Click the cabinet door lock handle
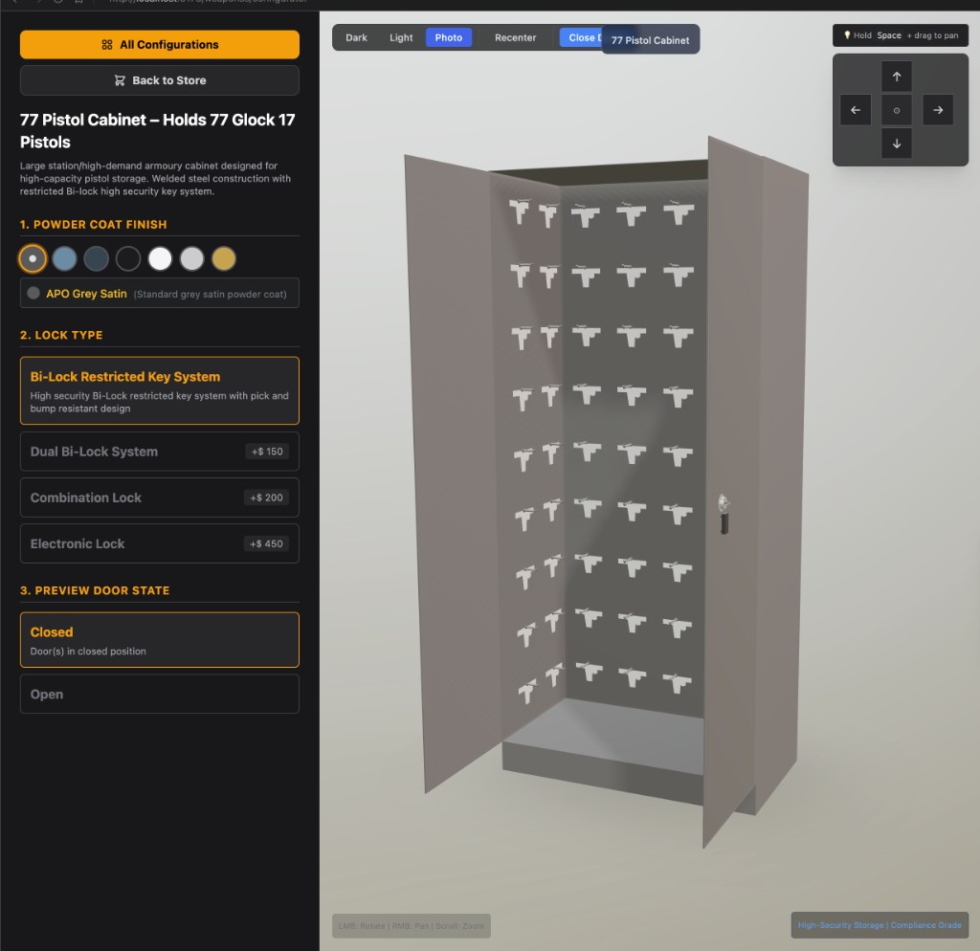 click(724, 512)
